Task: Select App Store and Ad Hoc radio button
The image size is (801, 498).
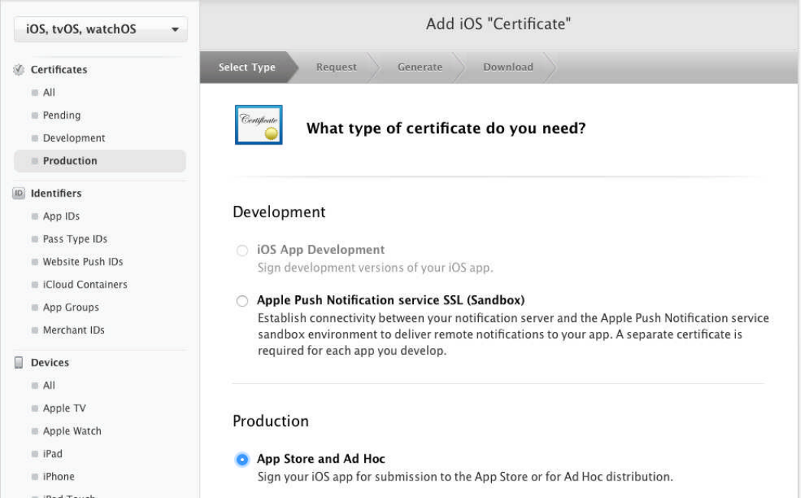Action: click(x=243, y=459)
